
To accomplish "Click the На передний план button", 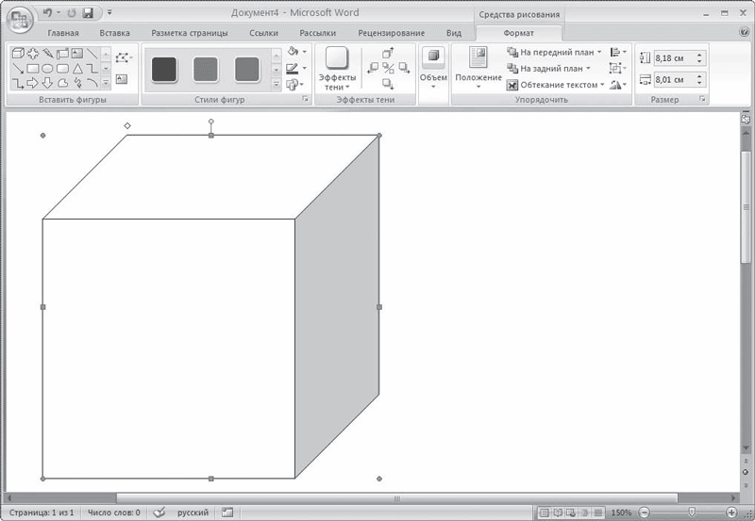I will click(x=555, y=52).
